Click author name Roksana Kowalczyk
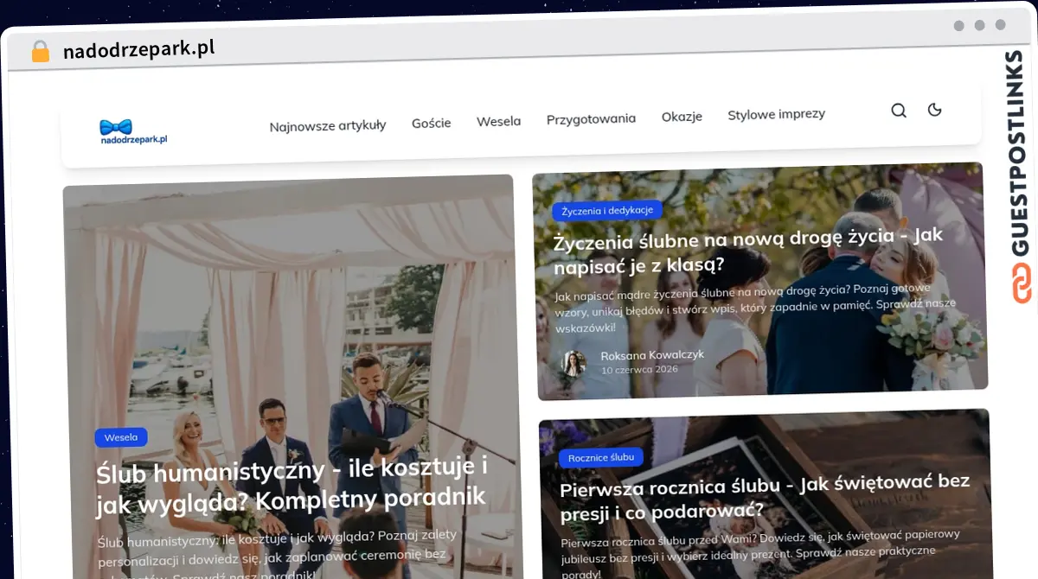 (652, 355)
